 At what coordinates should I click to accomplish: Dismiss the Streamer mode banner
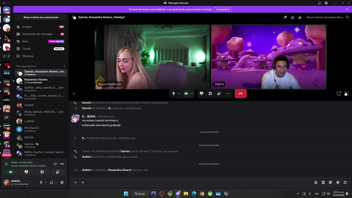tap(347, 9)
